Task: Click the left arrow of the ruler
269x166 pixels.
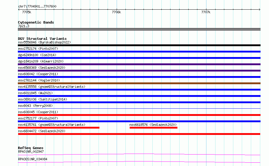Action: (x=19, y=9)
